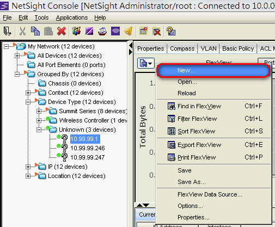Viewport: 275px width, 227px height.
Task: Choose Open... from the FlexView menu
Action: 213,82
